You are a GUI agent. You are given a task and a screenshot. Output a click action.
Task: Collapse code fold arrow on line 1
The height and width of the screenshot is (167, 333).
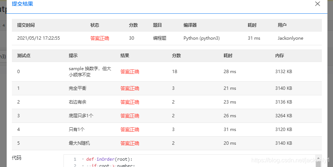click(x=83, y=159)
